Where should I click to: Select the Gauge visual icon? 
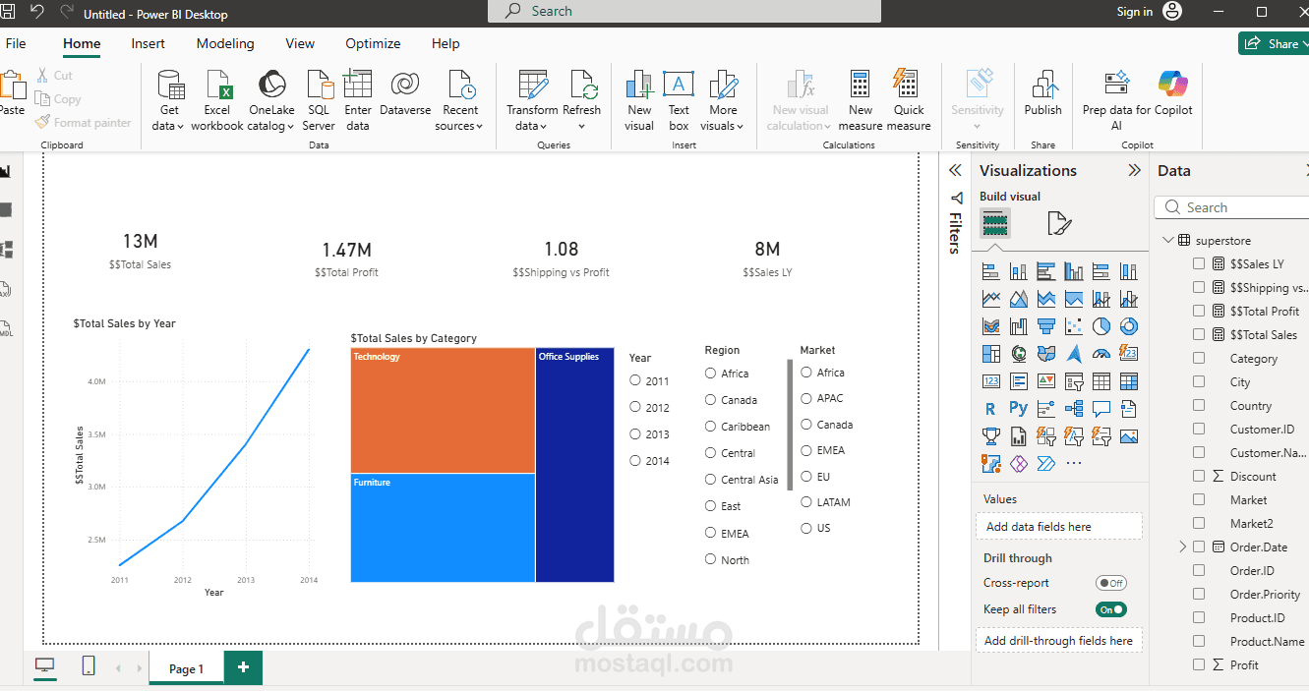pos(1101,353)
